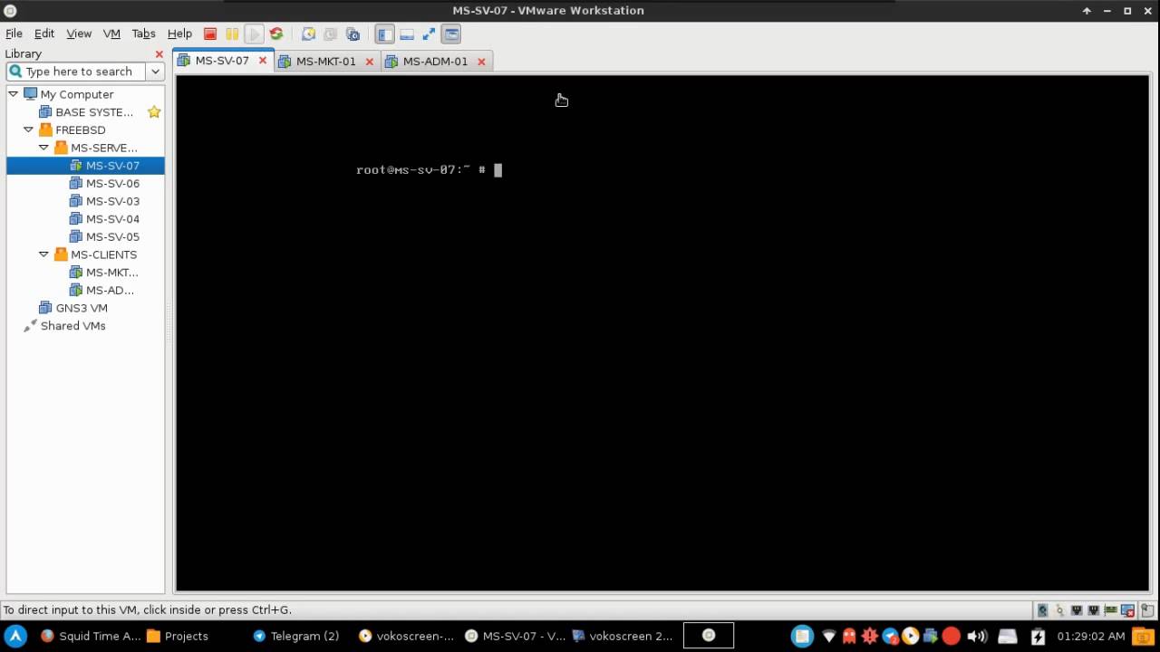Open the volume speaker tray icon
This screenshot has height=652, width=1160.
pyautogui.click(x=977, y=636)
